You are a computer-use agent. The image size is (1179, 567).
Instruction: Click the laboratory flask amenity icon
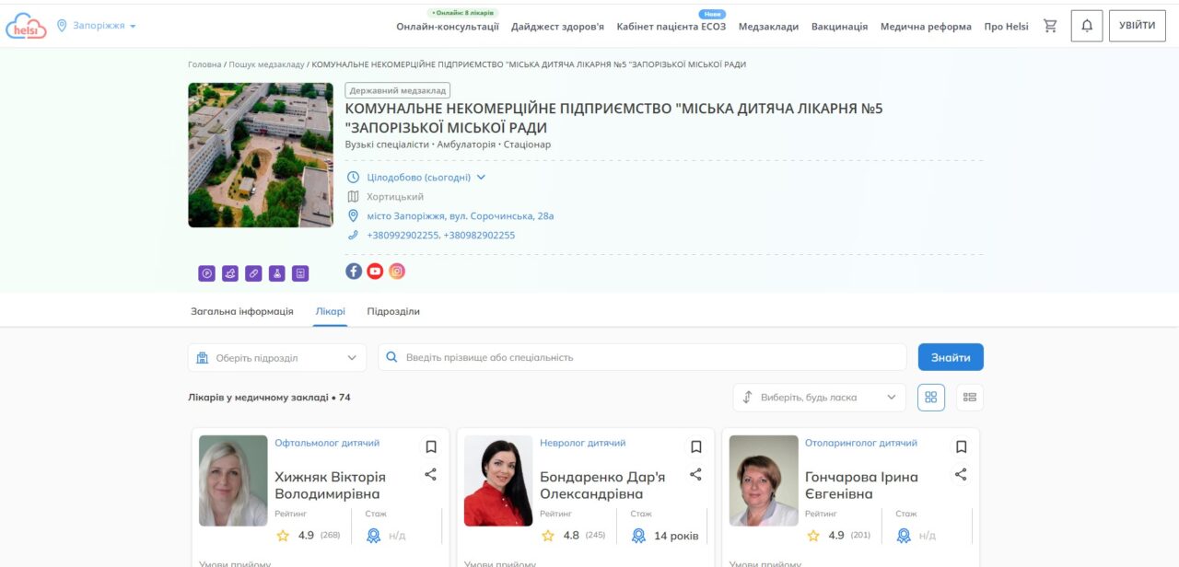click(x=277, y=273)
